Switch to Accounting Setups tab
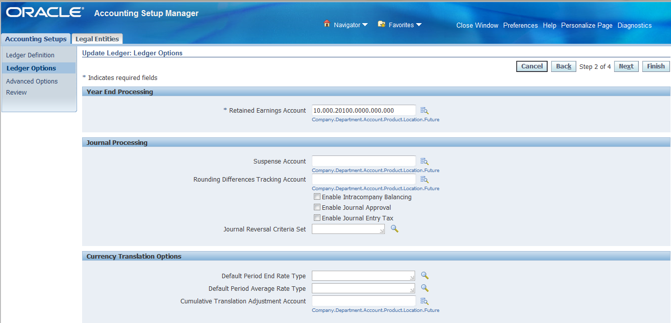The width and height of the screenshot is (671, 323). click(36, 39)
